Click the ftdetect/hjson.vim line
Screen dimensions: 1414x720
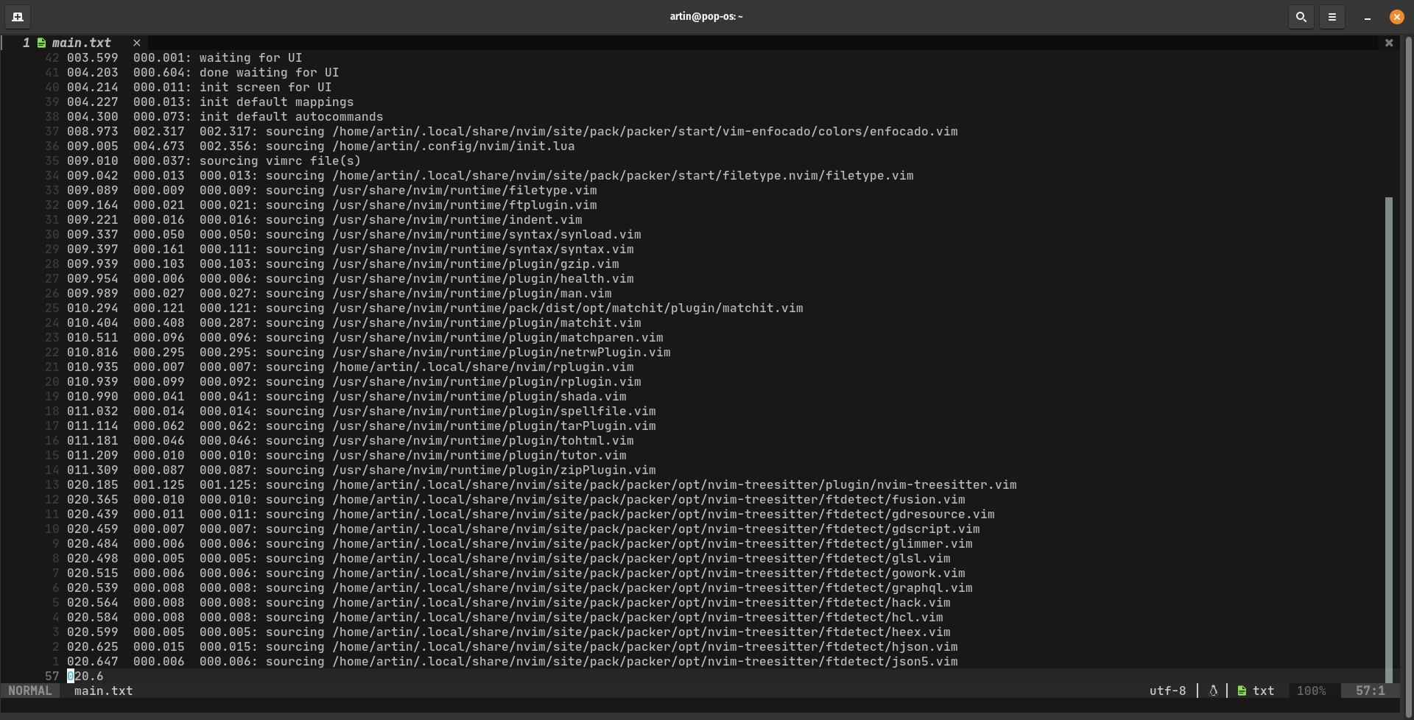click(x=512, y=646)
